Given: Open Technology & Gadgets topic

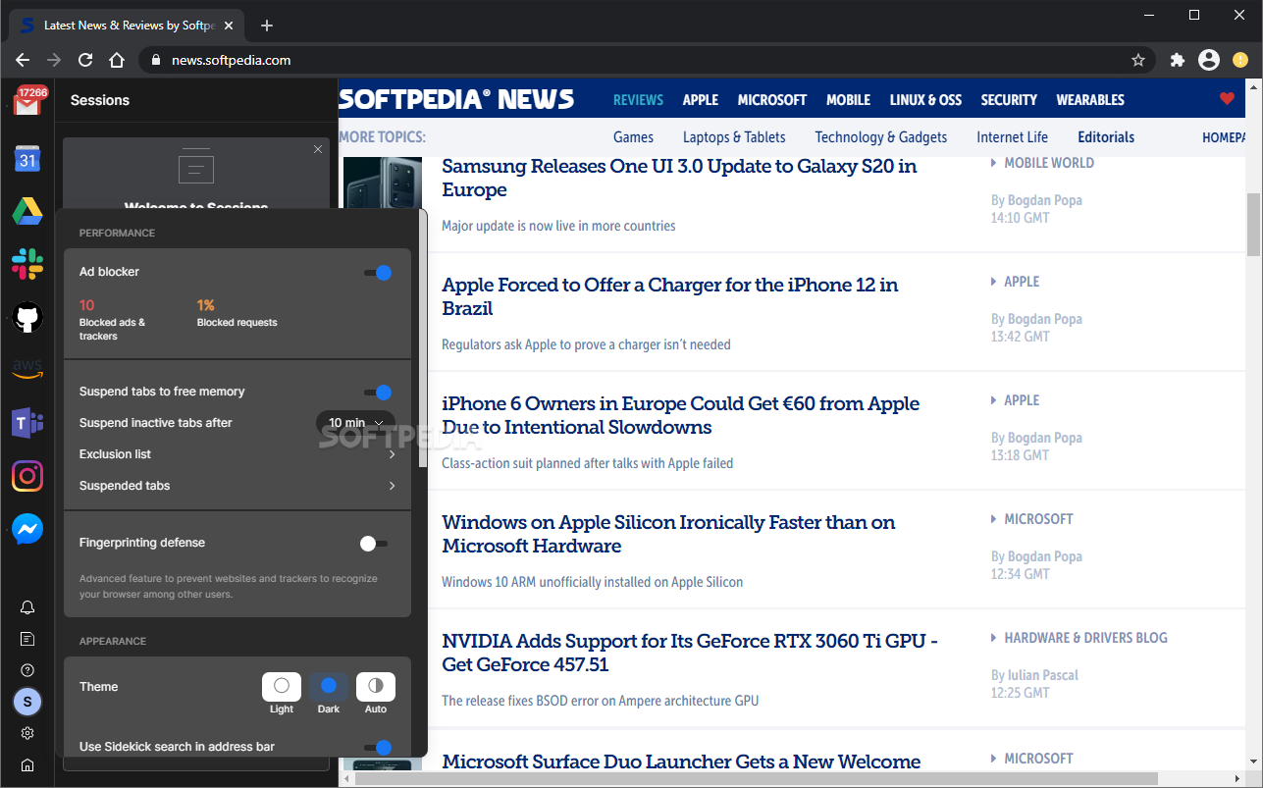Looking at the screenshot, I should coord(881,137).
